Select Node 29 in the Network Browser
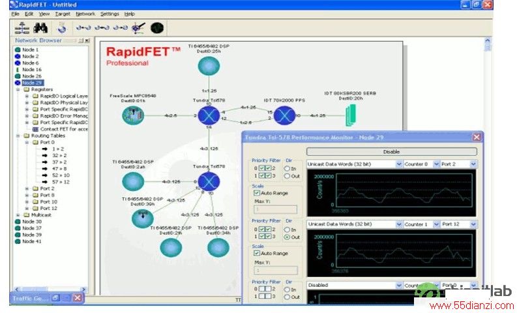 pos(33,83)
